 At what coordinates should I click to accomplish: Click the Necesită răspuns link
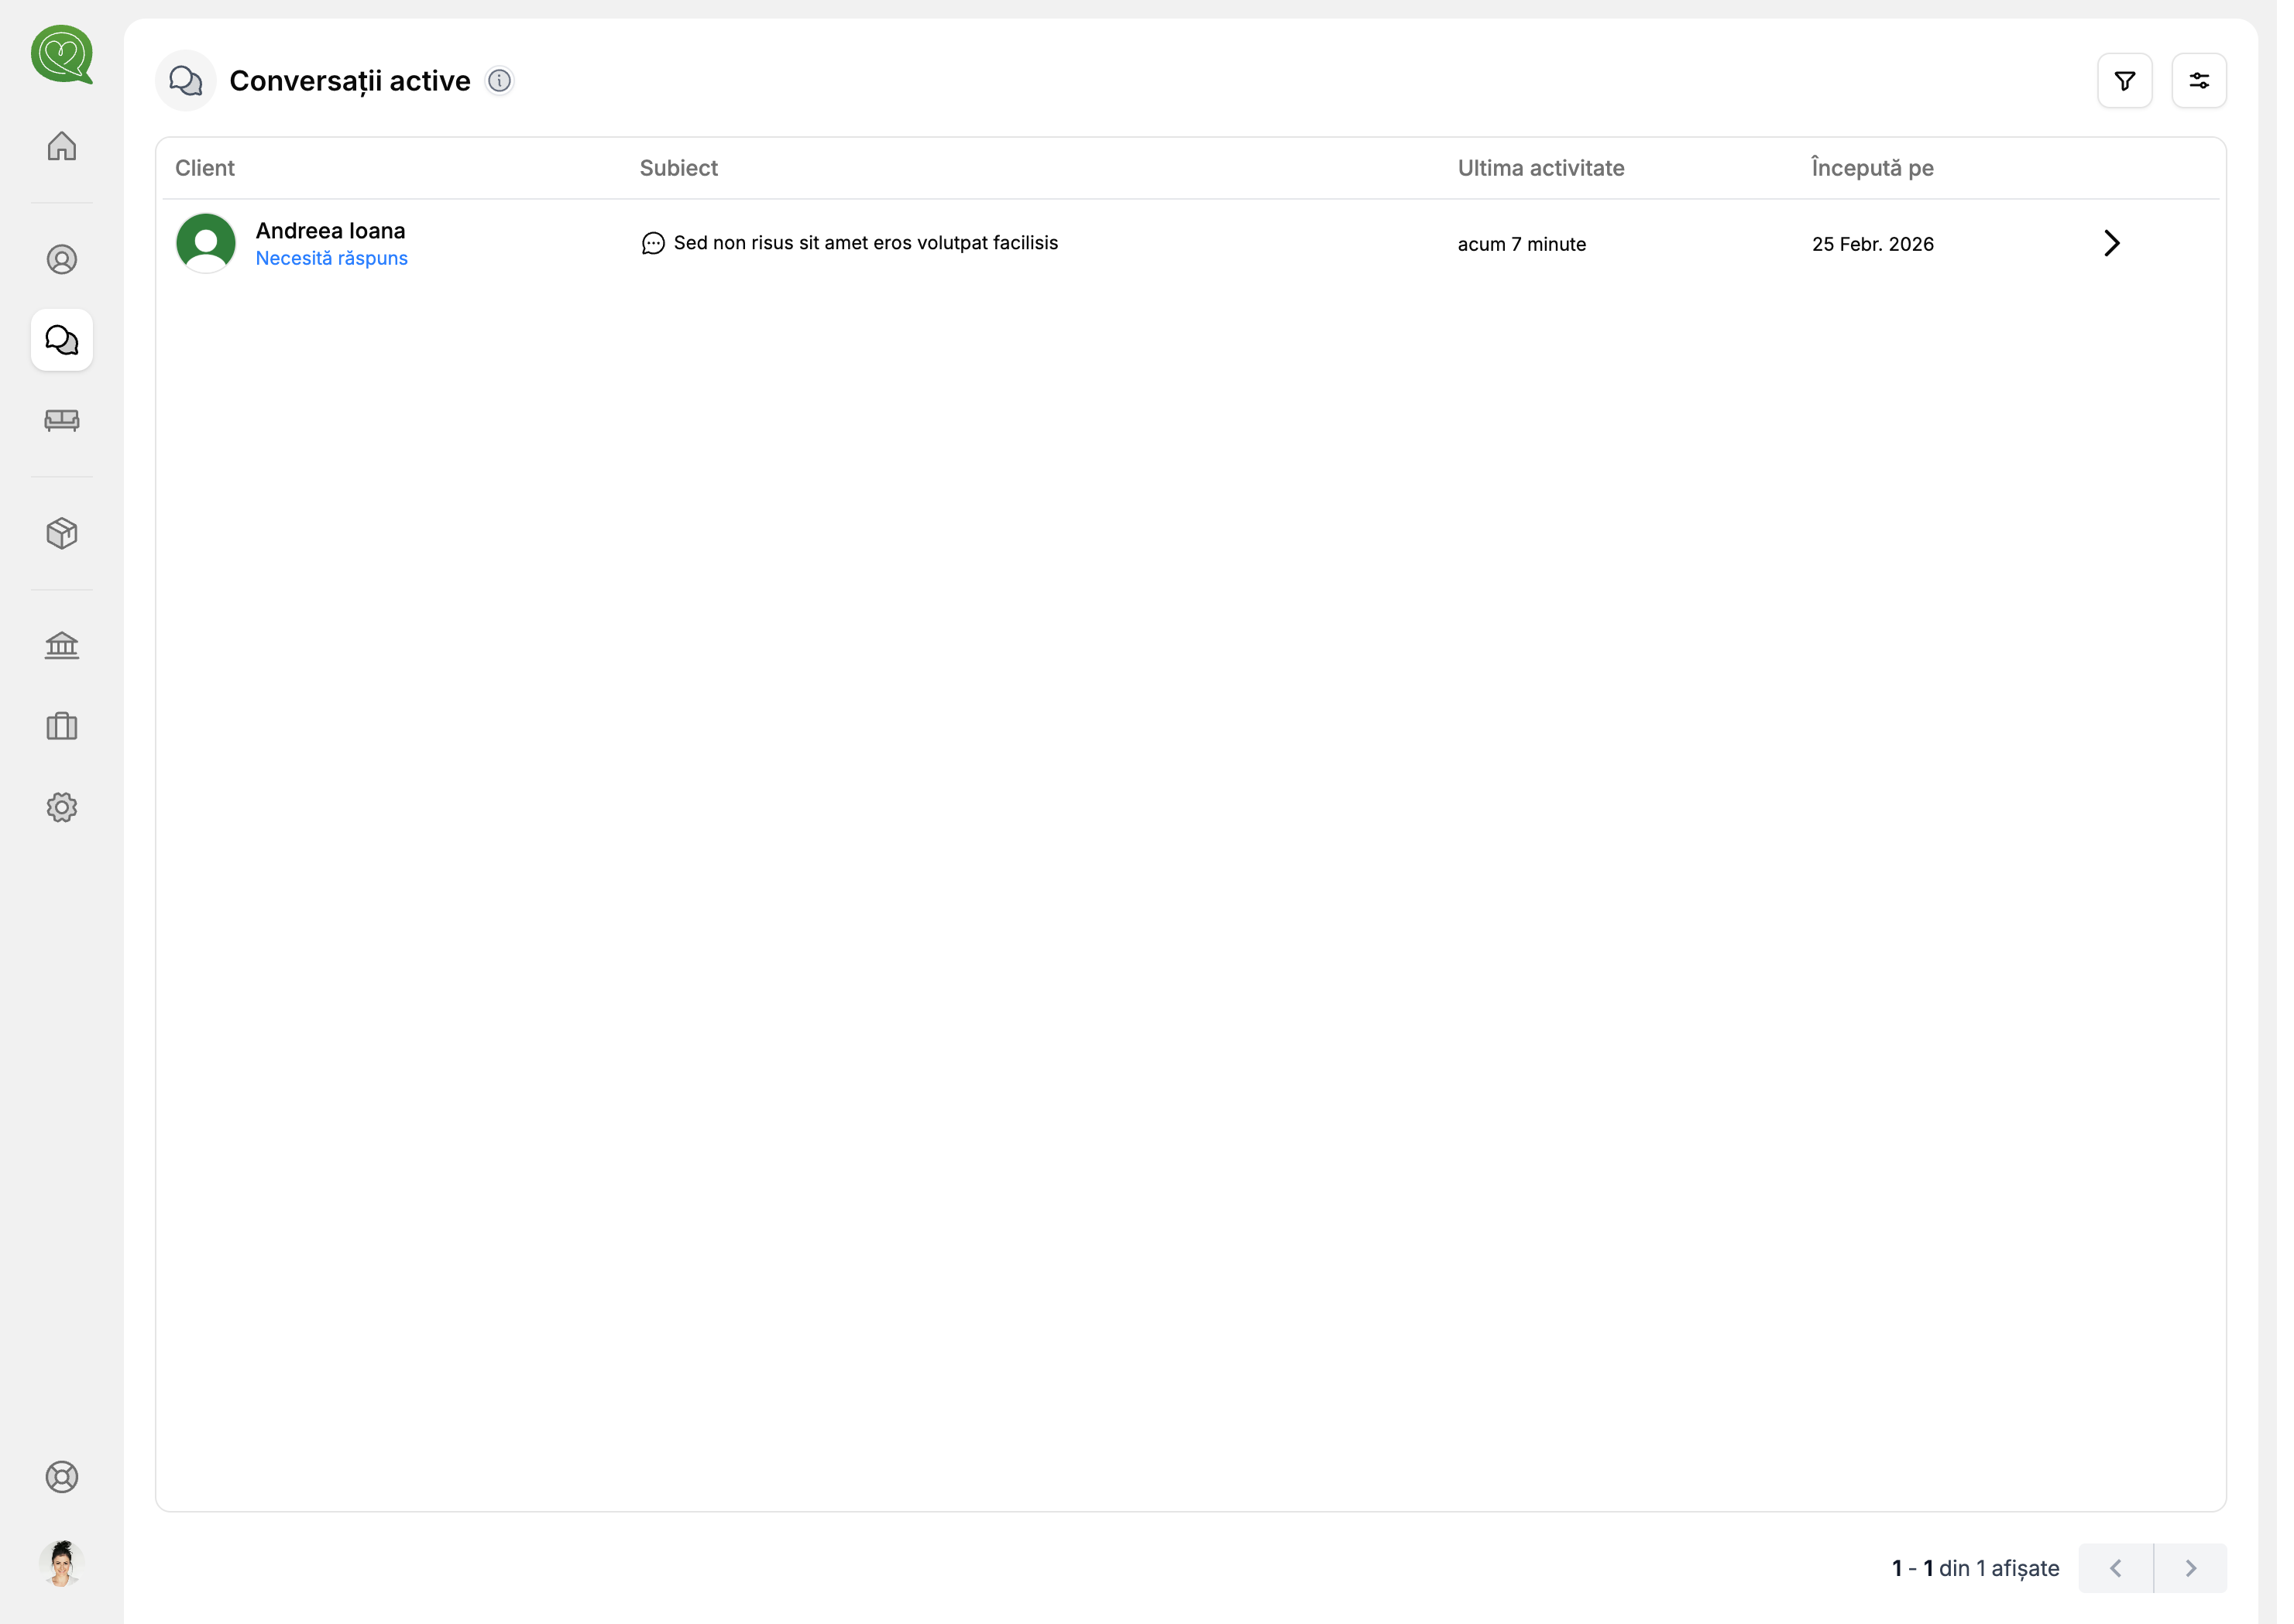point(331,259)
